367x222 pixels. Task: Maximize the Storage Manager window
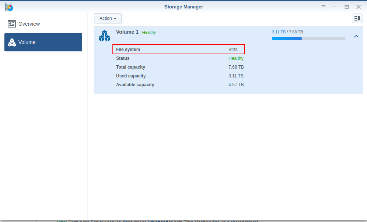[347, 7]
